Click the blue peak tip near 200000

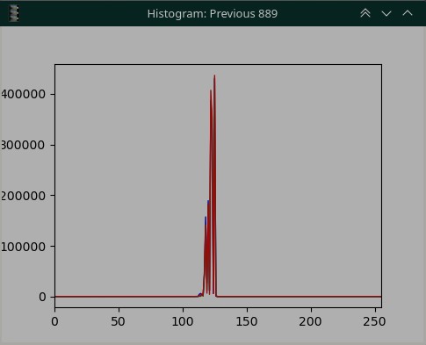[208, 201]
